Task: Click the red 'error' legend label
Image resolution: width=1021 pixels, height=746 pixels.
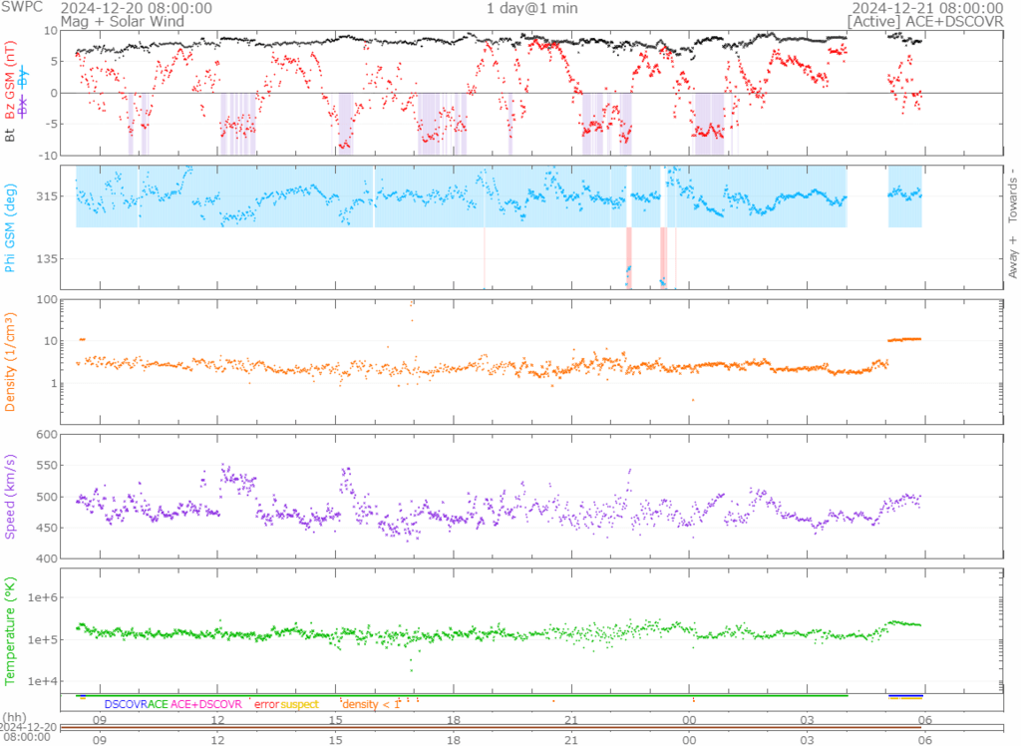Action: (x=265, y=705)
